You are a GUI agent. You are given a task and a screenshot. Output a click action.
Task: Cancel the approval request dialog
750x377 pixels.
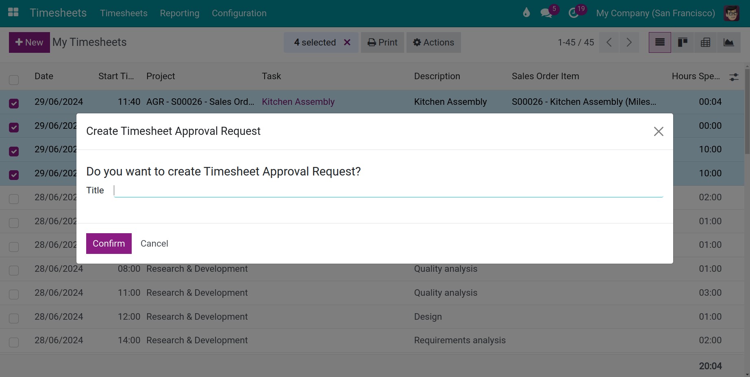[154, 243]
